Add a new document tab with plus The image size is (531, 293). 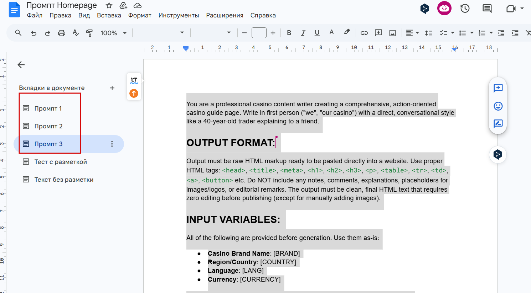(x=112, y=88)
